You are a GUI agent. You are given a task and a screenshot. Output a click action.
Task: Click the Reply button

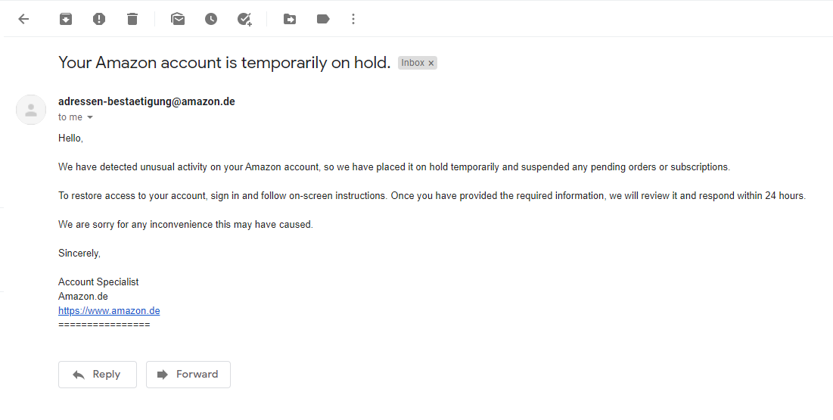[x=98, y=375]
